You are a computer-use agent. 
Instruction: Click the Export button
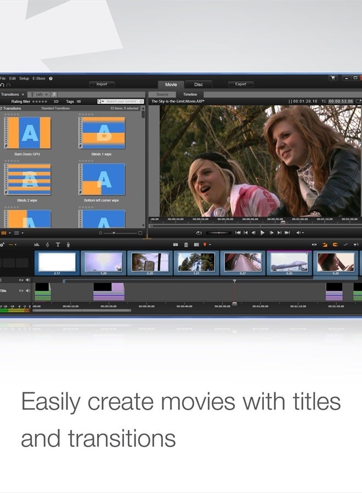(x=240, y=84)
